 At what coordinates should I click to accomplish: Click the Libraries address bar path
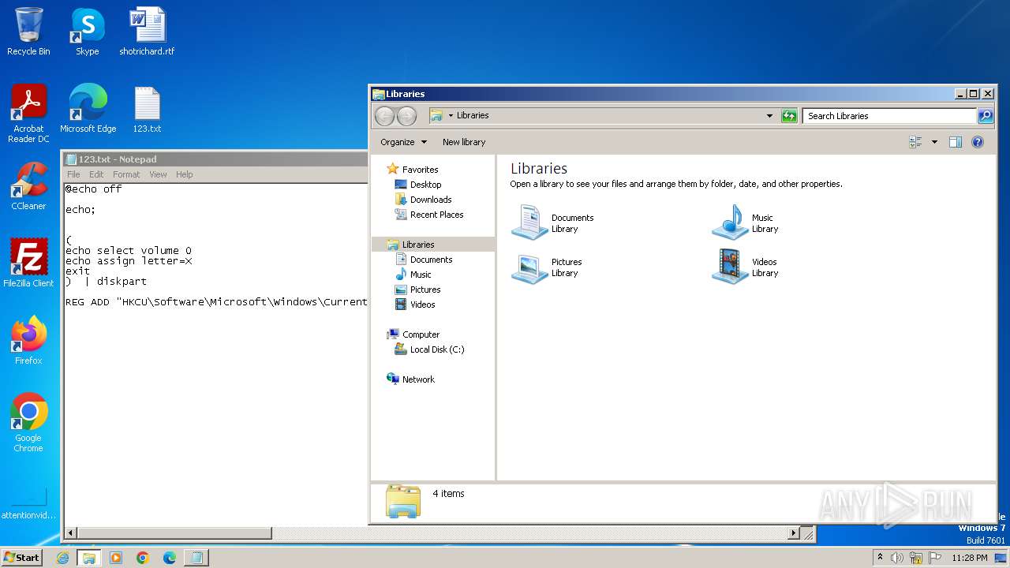(x=473, y=116)
